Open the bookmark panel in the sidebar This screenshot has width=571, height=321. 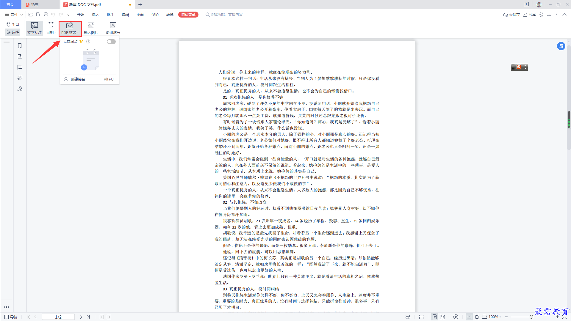(20, 46)
